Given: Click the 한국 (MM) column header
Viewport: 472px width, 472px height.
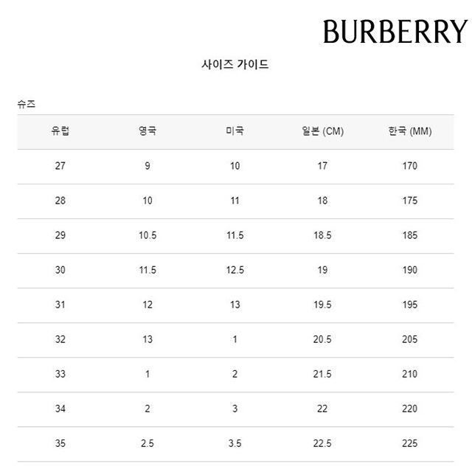Looking at the screenshot, I should [410, 131].
